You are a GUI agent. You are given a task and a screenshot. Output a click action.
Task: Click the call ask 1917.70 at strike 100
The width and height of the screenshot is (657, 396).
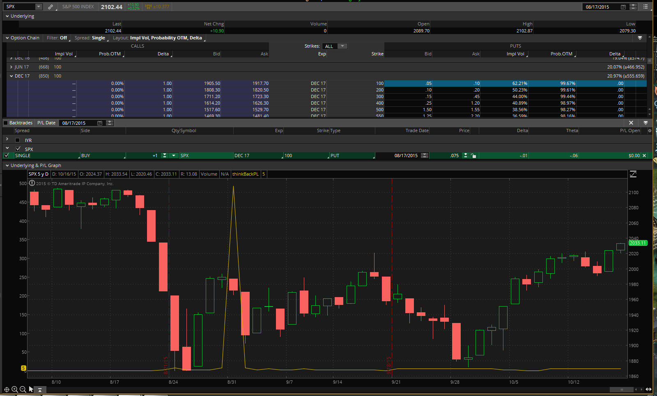[260, 83]
